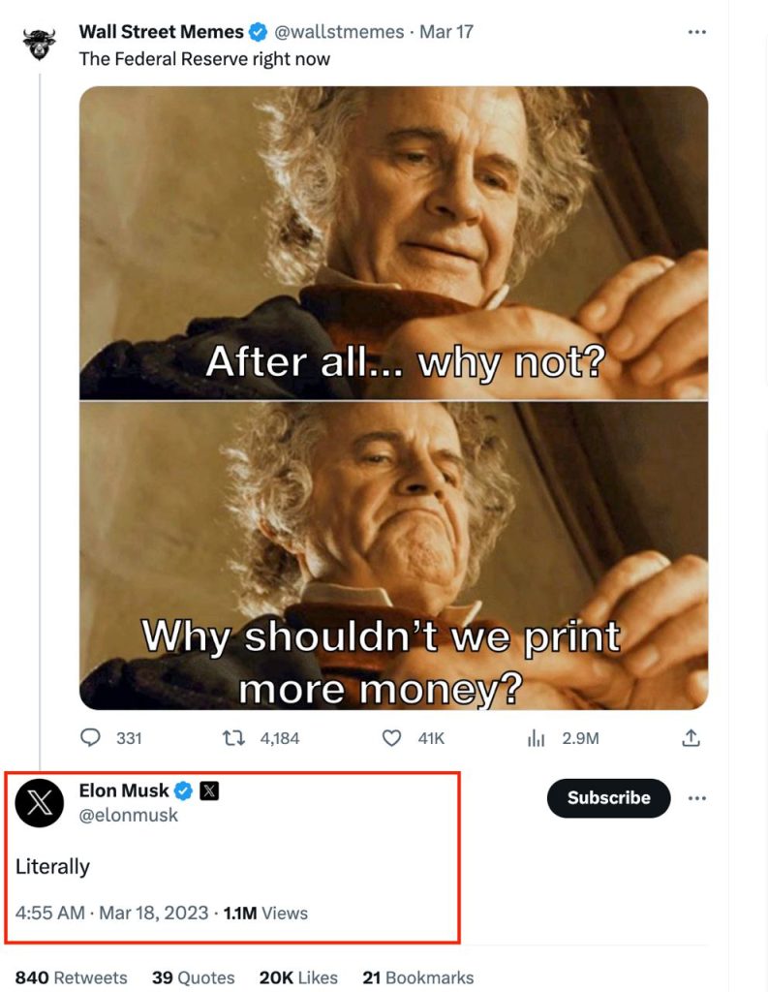Like the Federal Reserve meme tweet
Screen dimensions: 768x992
391,738
